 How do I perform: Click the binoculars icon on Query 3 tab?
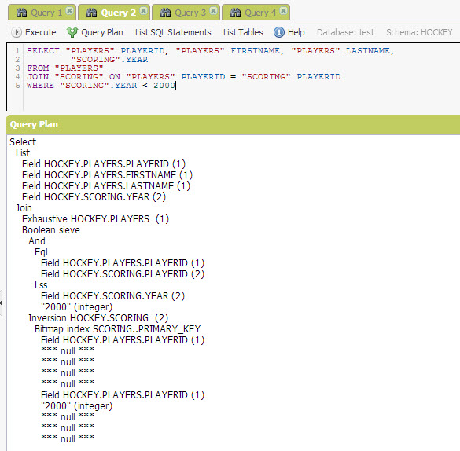click(165, 13)
